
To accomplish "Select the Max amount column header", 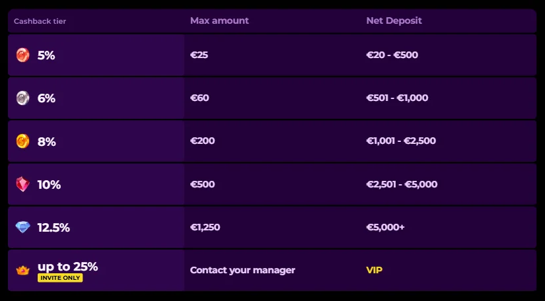I will 219,20.
